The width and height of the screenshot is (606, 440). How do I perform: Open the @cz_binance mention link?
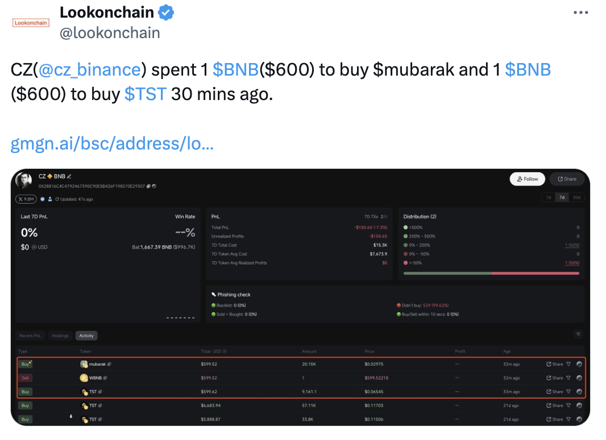[89, 69]
